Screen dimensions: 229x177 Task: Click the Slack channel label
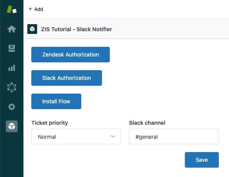pyautogui.click(x=147, y=123)
